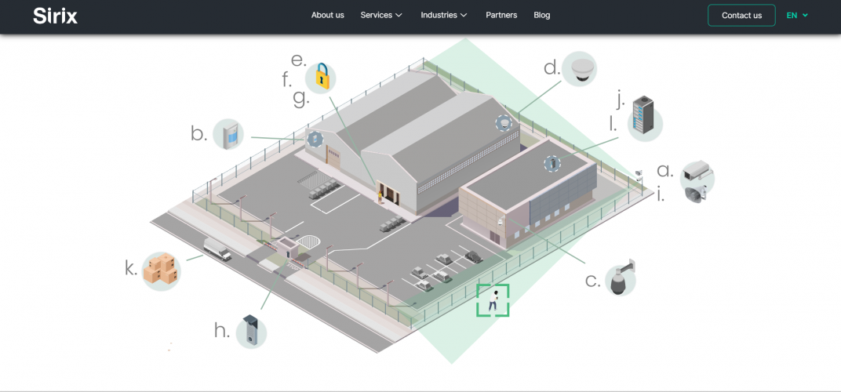Image resolution: width=841 pixels, height=392 pixels.
Task: Click the delivery truck on the road
Action: click(x=217, y=249)
